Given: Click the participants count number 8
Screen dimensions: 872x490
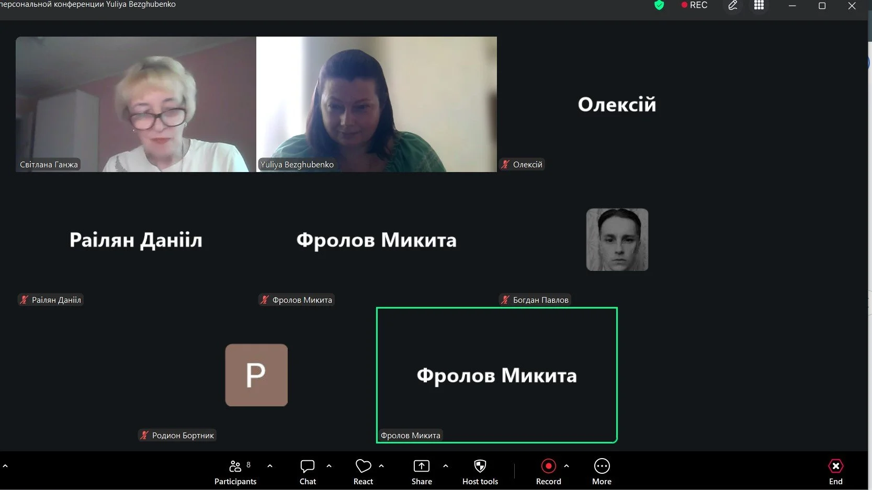Looking at the screenshot, I should pyautogui.click(x=248, y=464).
